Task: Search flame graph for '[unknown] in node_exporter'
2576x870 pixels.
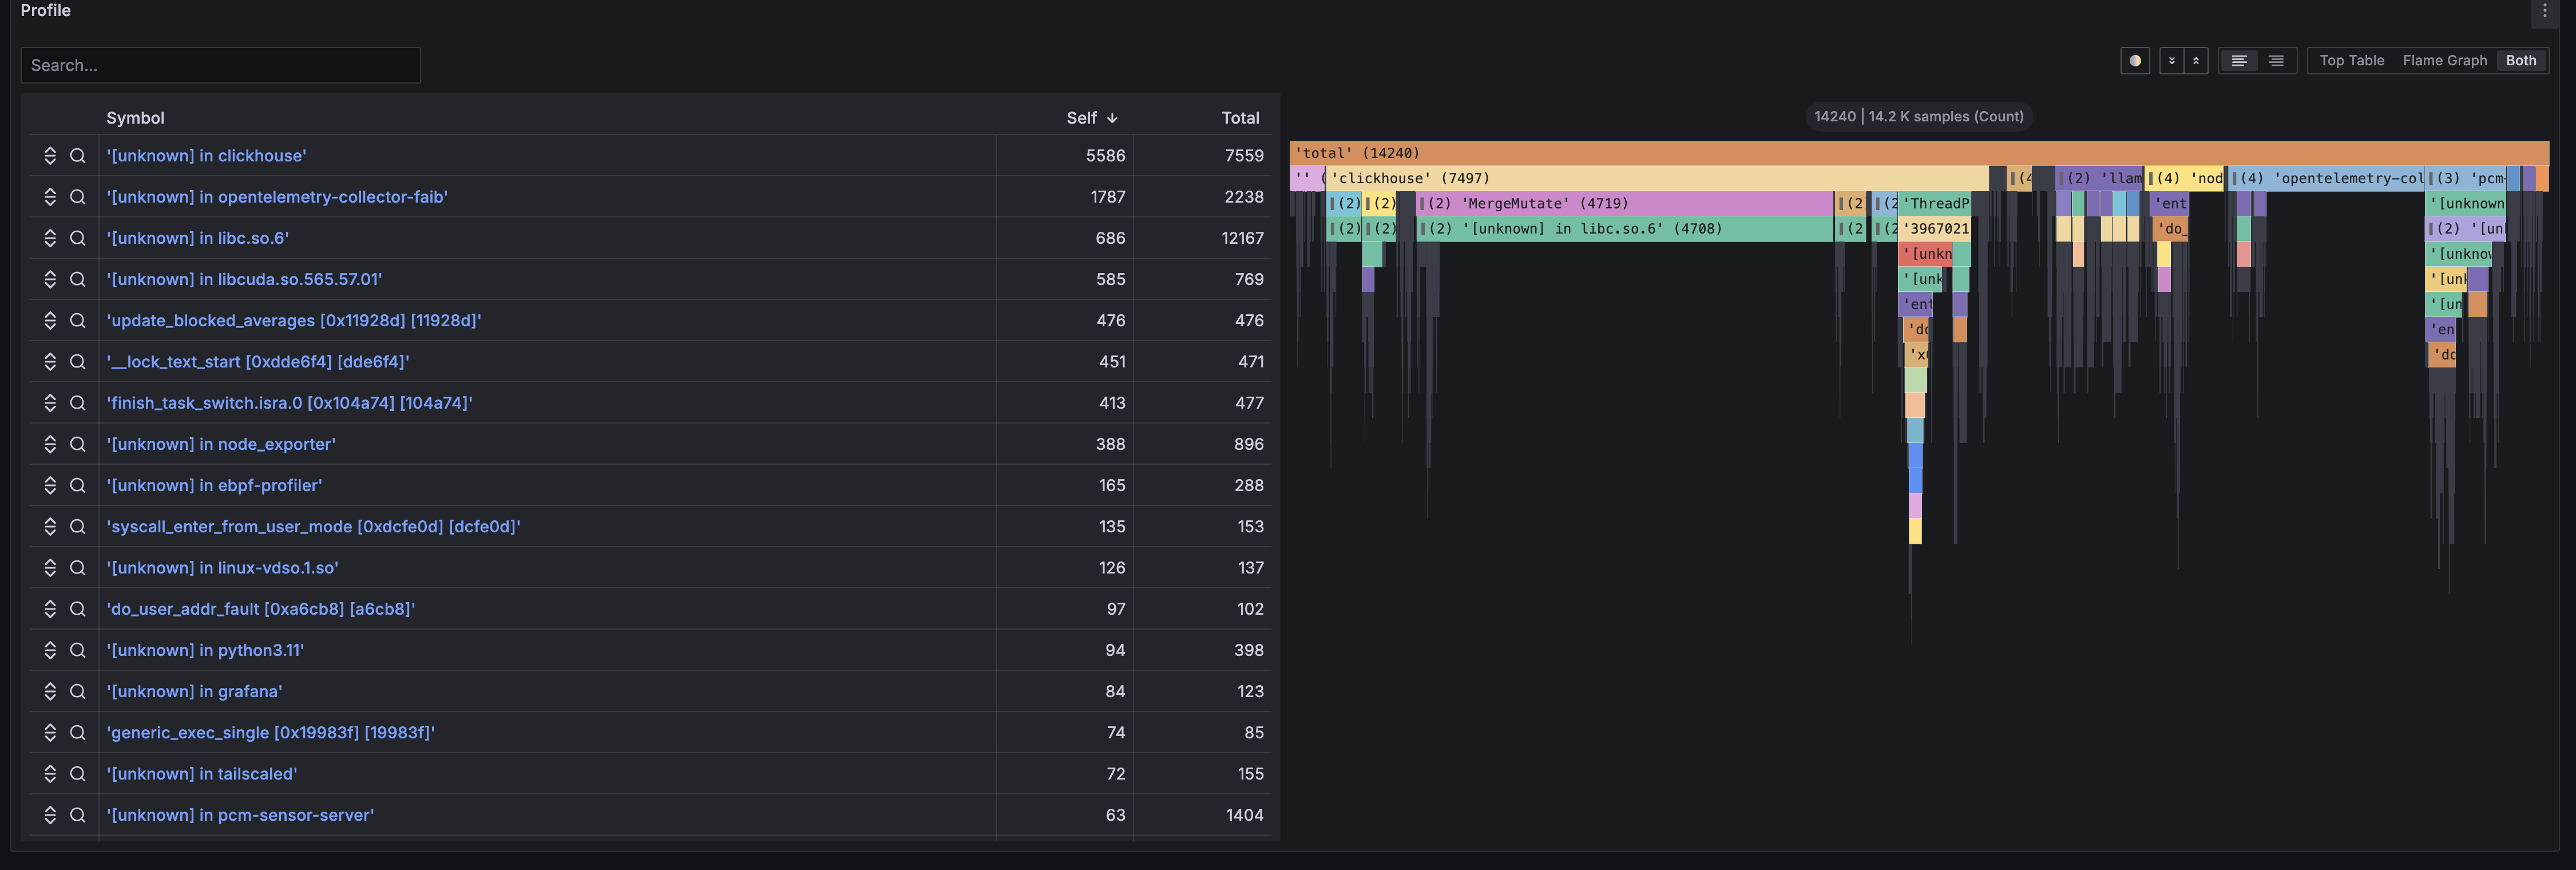Action: coord(77,444)
